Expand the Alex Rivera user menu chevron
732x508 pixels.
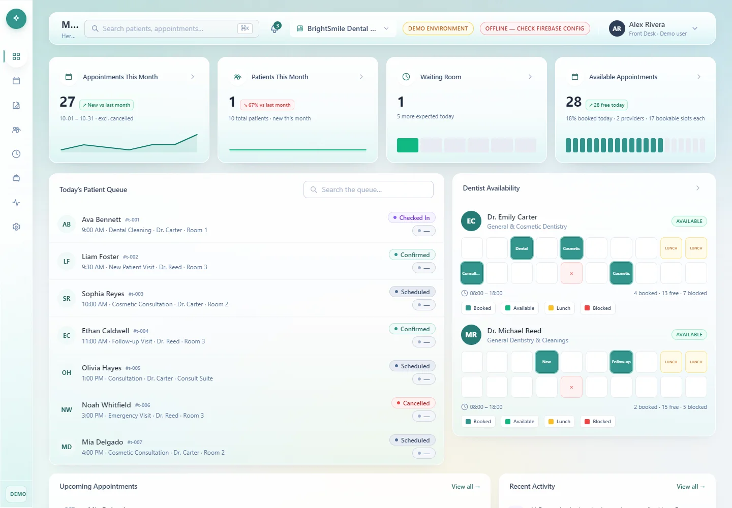pyautogui.click(x=695, y=28)
